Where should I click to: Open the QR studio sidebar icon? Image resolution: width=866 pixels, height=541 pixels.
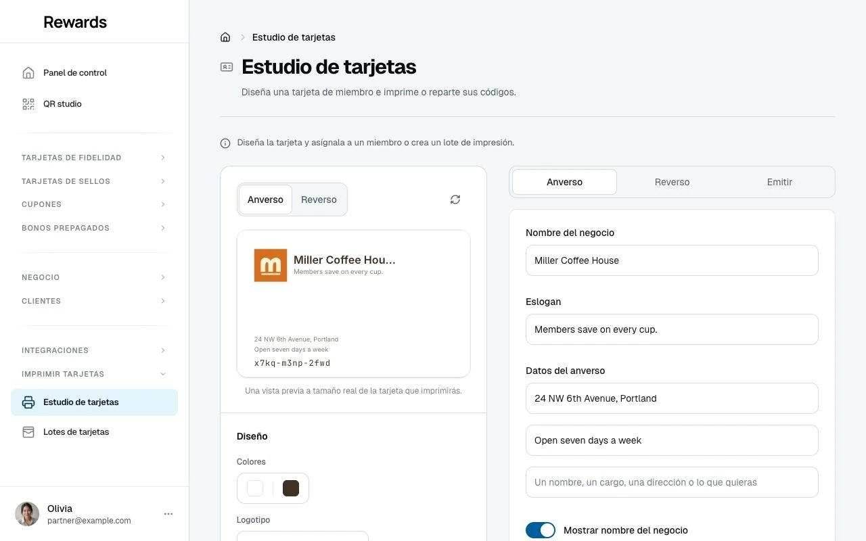coord(28,104)
